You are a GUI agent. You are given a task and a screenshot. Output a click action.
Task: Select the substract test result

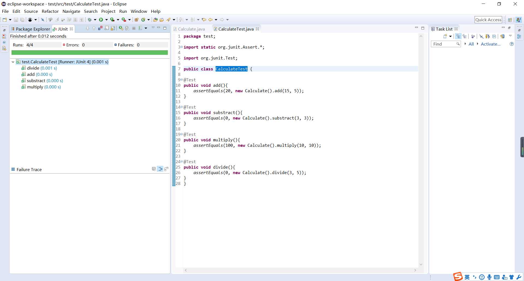tap(42, 81)
